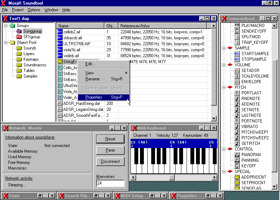Open the Project menu
This screenshot has width=280, height=200.
(x=17, y=10)
